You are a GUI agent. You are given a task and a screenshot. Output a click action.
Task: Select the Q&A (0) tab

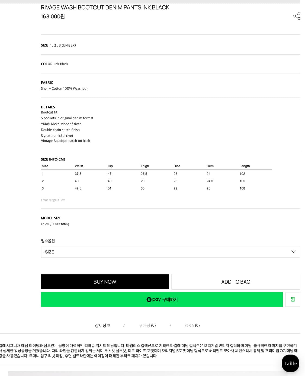pos(192,325)
